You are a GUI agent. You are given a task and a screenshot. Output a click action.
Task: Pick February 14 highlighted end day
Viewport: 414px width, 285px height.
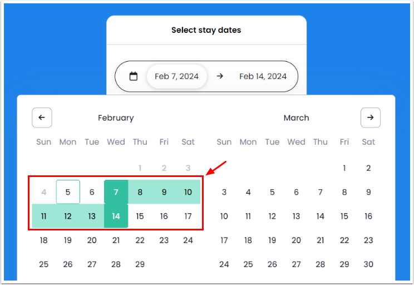(116, 216)
